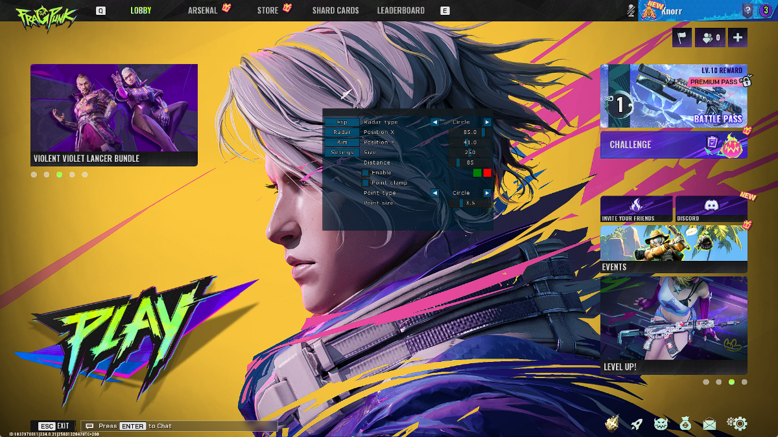Click the microphone mute icon
This screenshot has width=778, height=437.
631,10
